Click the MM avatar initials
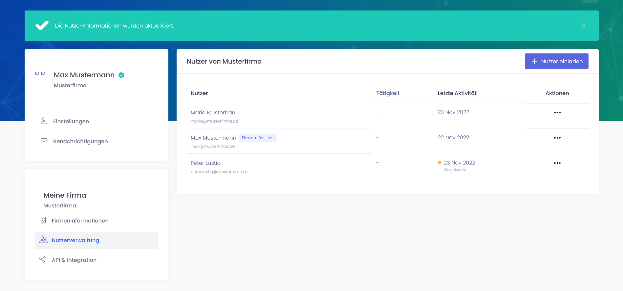 pos(40,74)
